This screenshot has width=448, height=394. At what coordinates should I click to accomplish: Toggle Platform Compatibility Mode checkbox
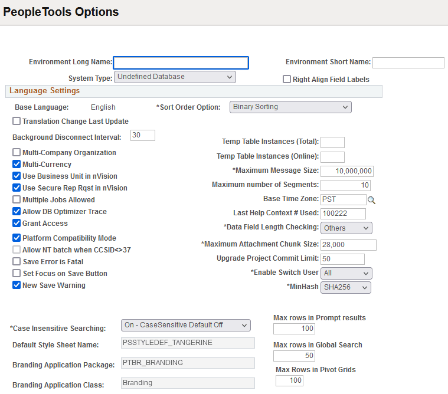click(x=17, y=238)
